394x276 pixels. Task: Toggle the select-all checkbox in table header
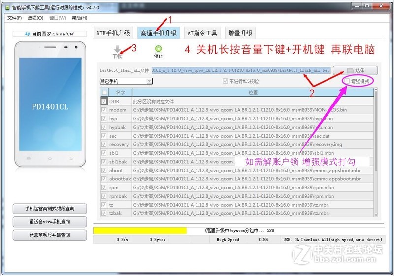tap(104, 92)
